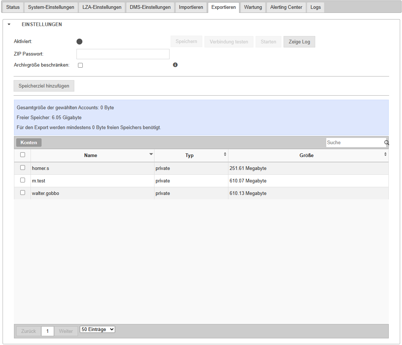Open the 50 Einträge page size dropdown
Viewport: 402px width, 345px height.
(x=97, y=330)
